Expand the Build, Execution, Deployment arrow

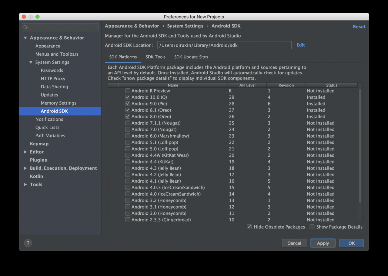click(25, 168)
